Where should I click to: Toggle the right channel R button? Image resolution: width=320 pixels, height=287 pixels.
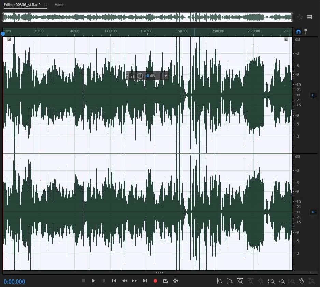tap(313, 212)
